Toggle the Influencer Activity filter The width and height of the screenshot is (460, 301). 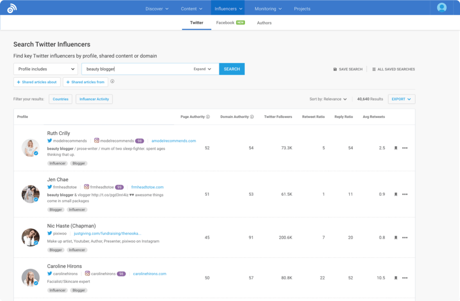(x=94, y=99)
